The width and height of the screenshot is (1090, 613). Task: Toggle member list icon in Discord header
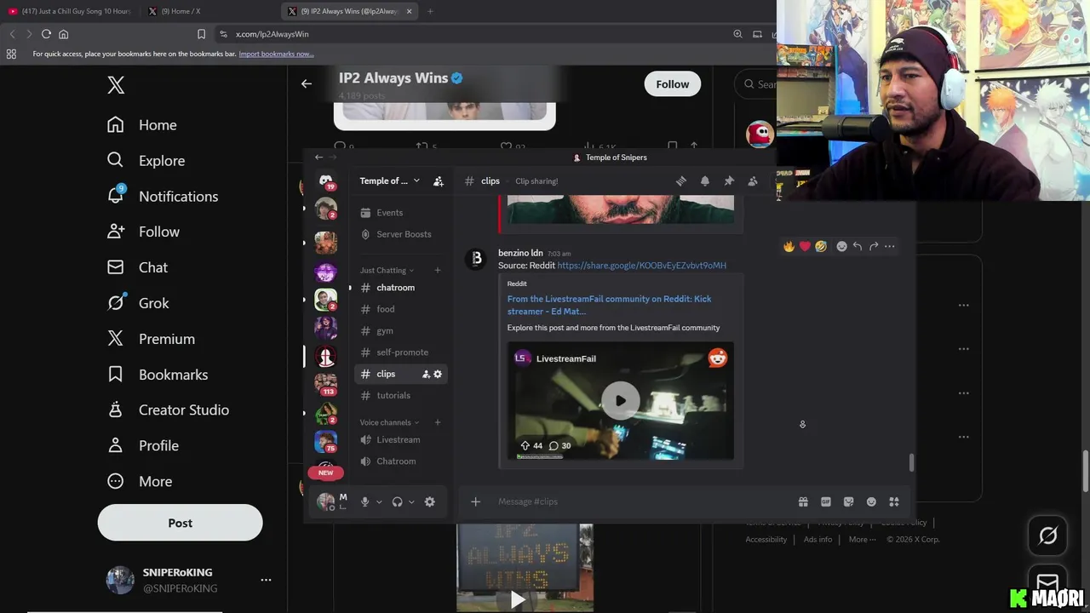coord(753,180)
